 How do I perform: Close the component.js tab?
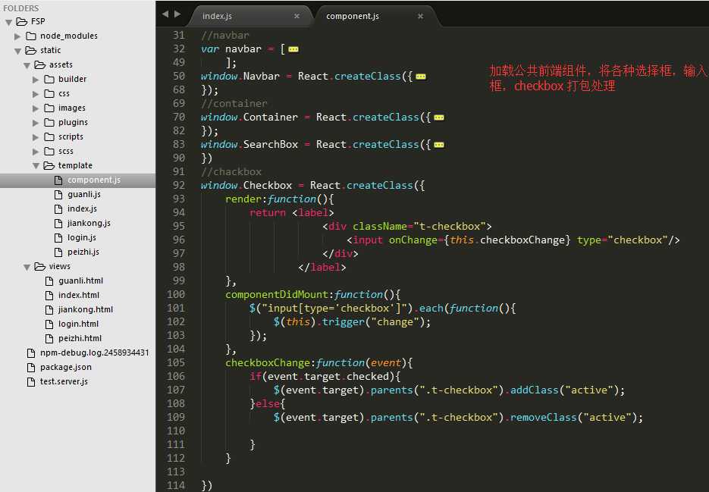pyautogui.click(x=421, y=16)
